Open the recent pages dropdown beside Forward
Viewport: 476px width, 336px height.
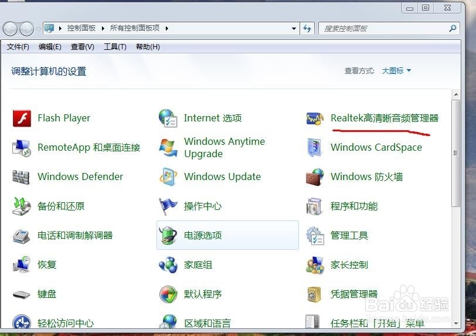pos(38,29)
